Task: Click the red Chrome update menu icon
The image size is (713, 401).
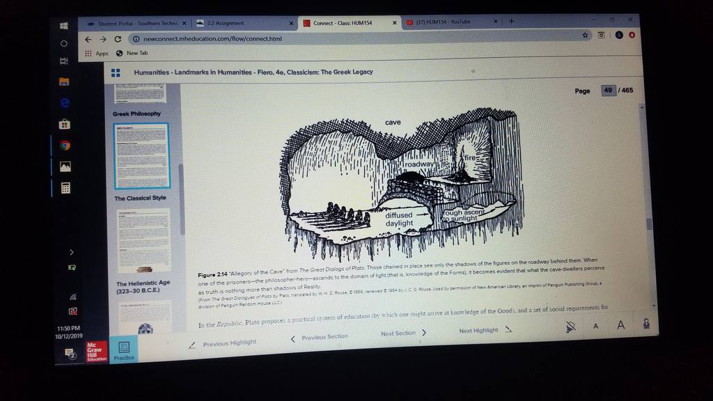Action: [x=632, y=35]
